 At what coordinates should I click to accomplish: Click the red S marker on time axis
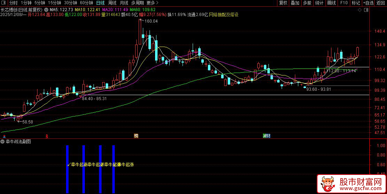click(x=47, y=136)
